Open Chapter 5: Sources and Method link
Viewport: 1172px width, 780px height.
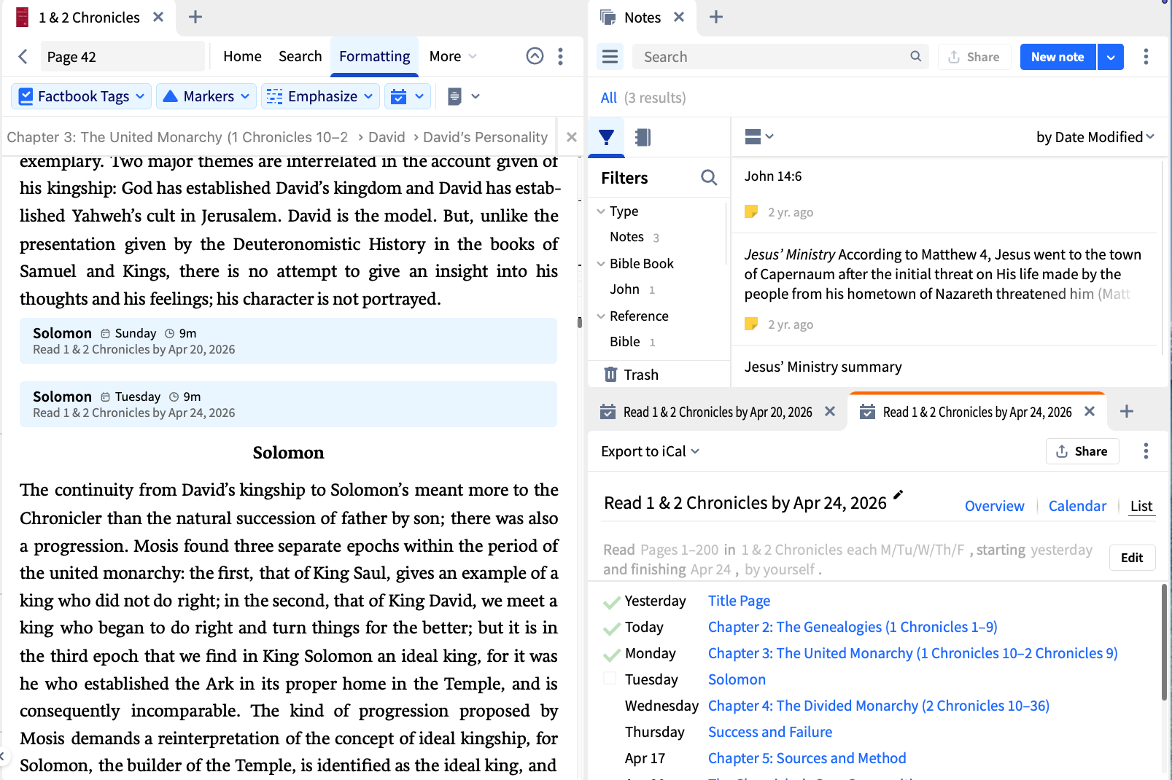tap(807, 758)
